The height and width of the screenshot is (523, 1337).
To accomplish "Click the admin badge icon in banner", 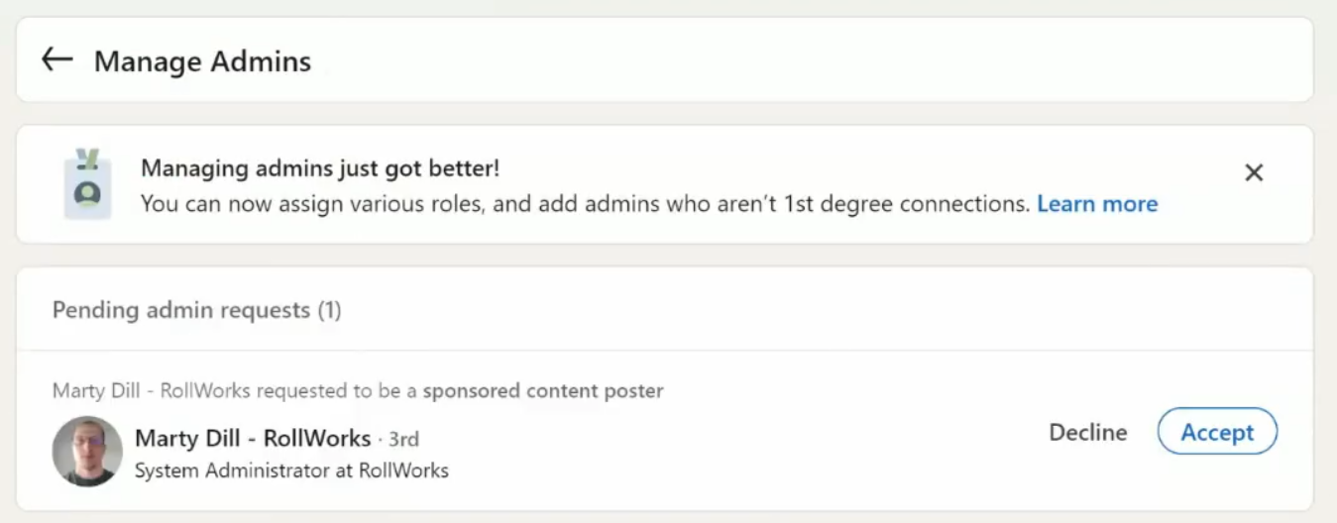I will pos(87,184).
